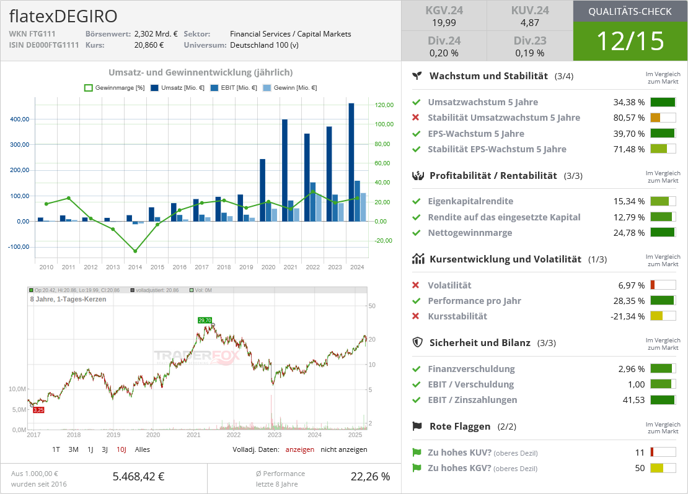
Task: Toggle the Gewinn [Mio. €] legend series
Action: pyautogui.click(x=289, y=88)
